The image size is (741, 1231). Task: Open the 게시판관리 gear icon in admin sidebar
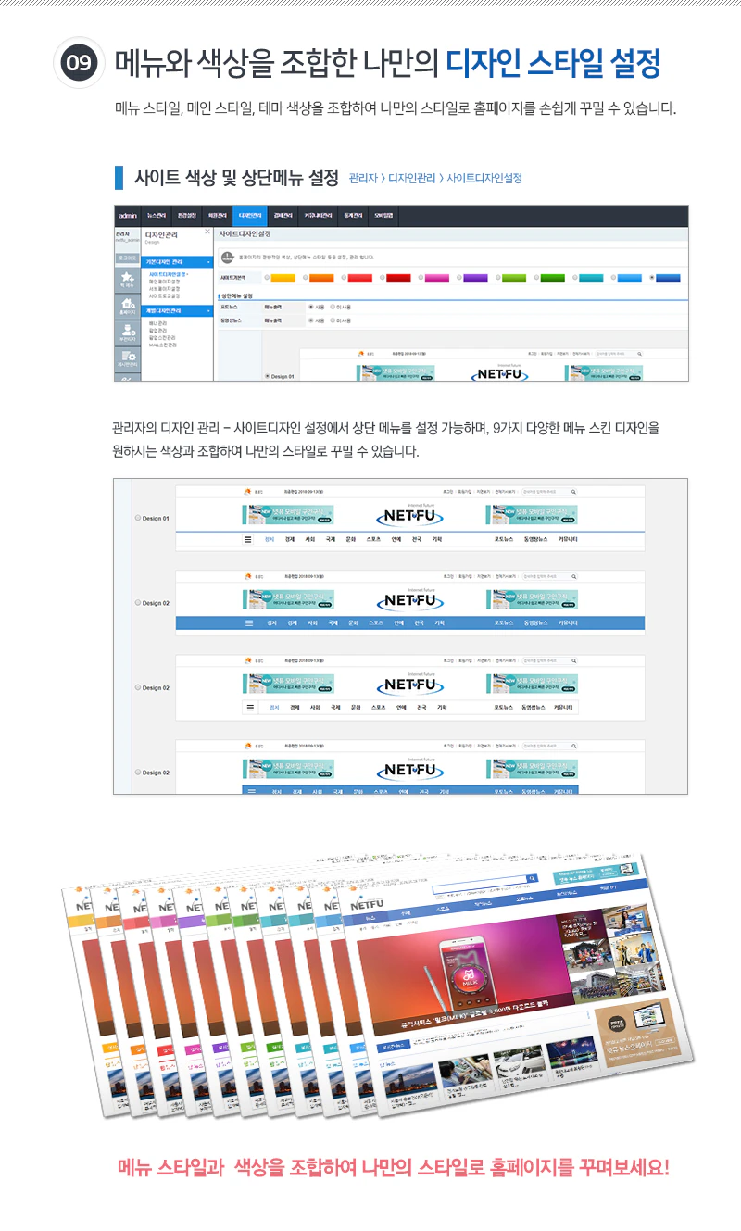(127, 357)
